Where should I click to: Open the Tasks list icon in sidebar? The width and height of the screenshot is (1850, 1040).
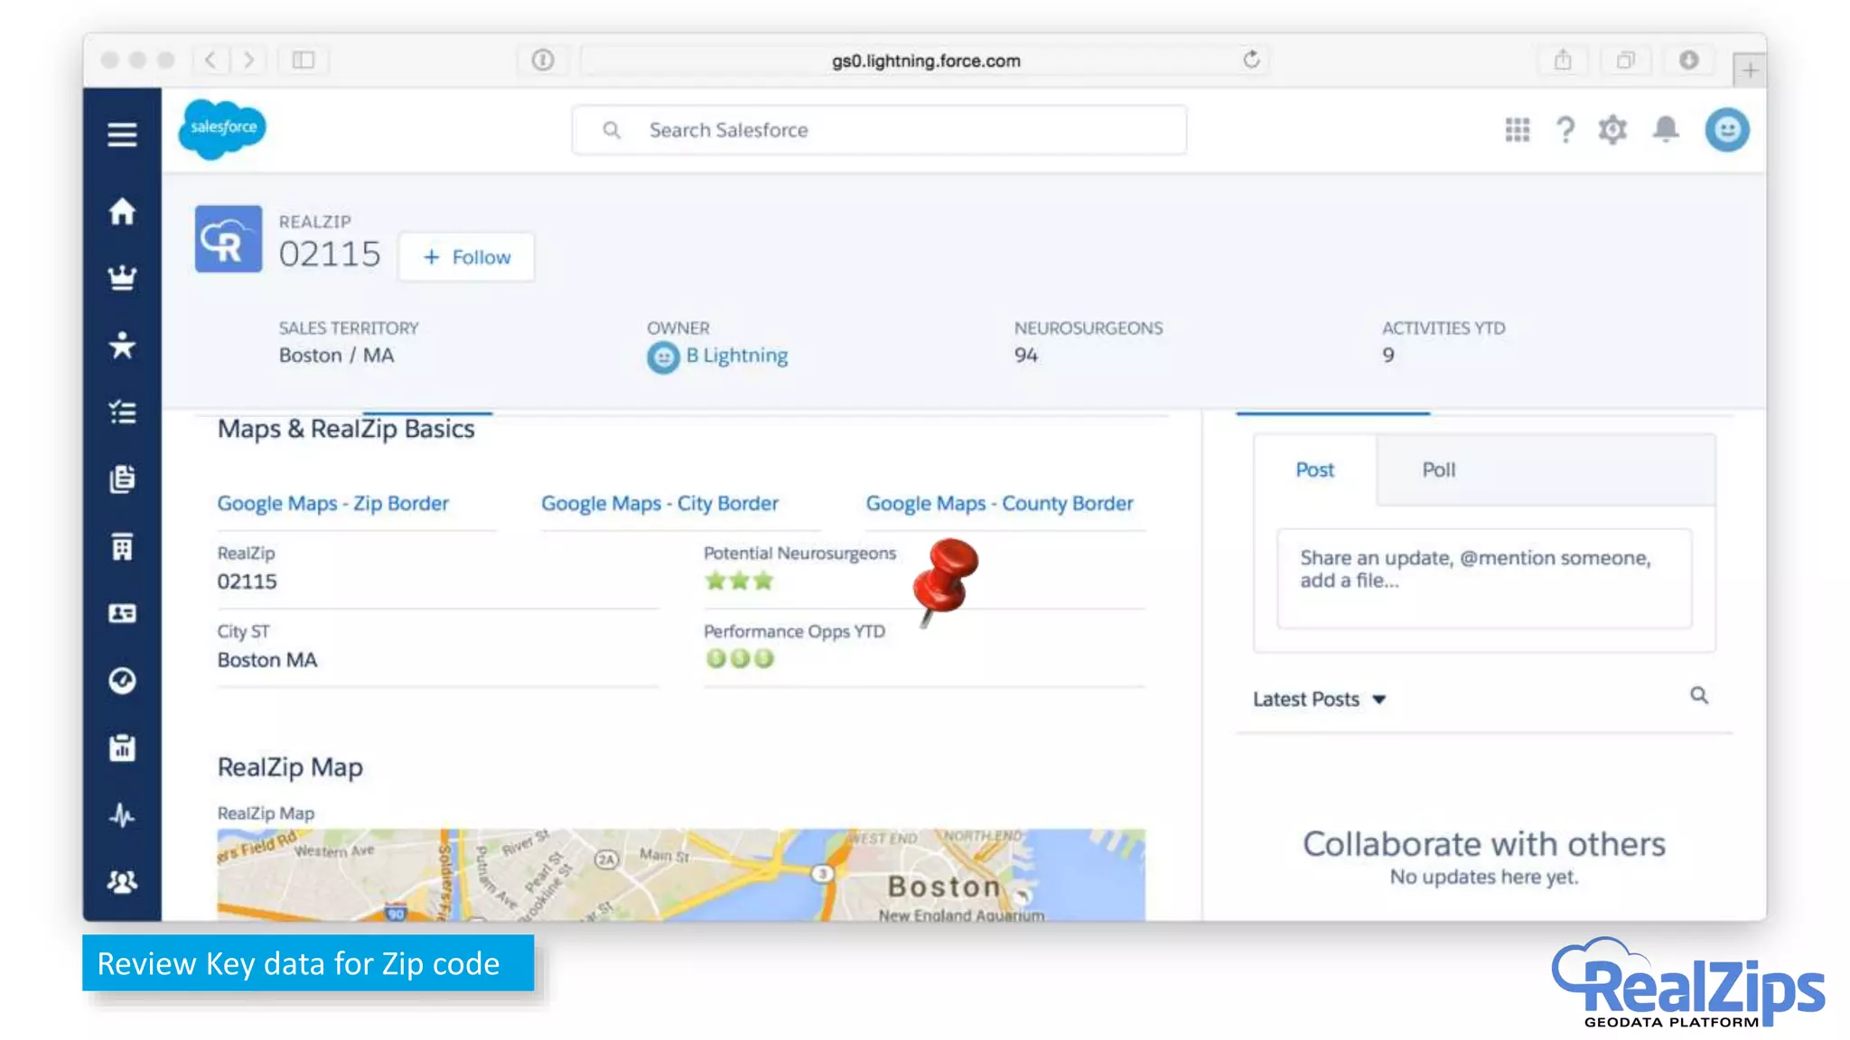[122, 412]
